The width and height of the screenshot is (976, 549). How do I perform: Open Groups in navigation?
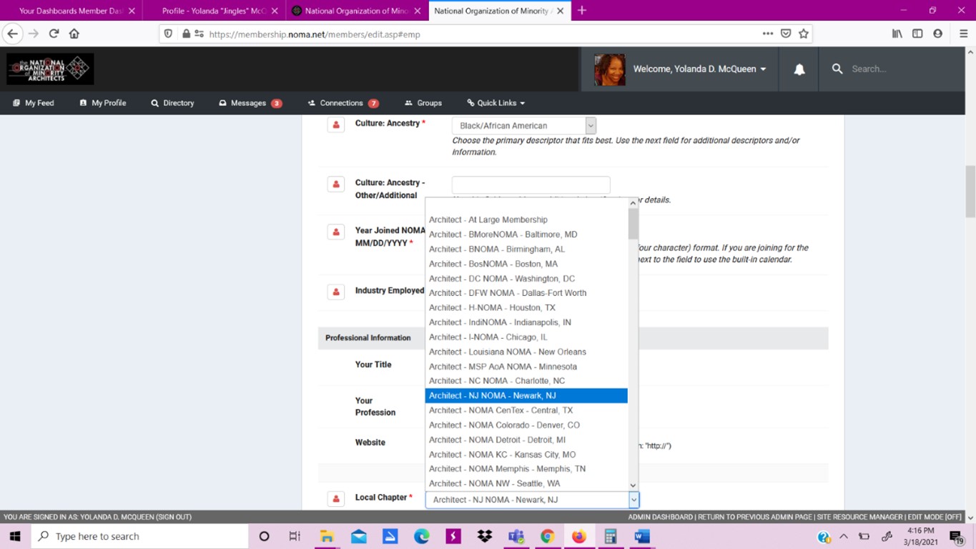pyautogui.click(x=423, y=103)
